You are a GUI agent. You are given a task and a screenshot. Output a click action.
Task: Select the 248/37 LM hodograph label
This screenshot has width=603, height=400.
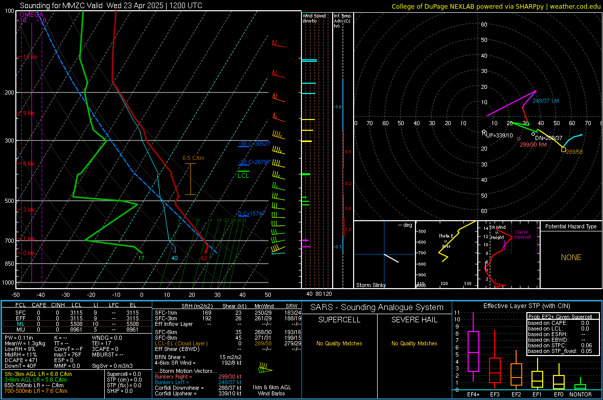coord(546,101)
